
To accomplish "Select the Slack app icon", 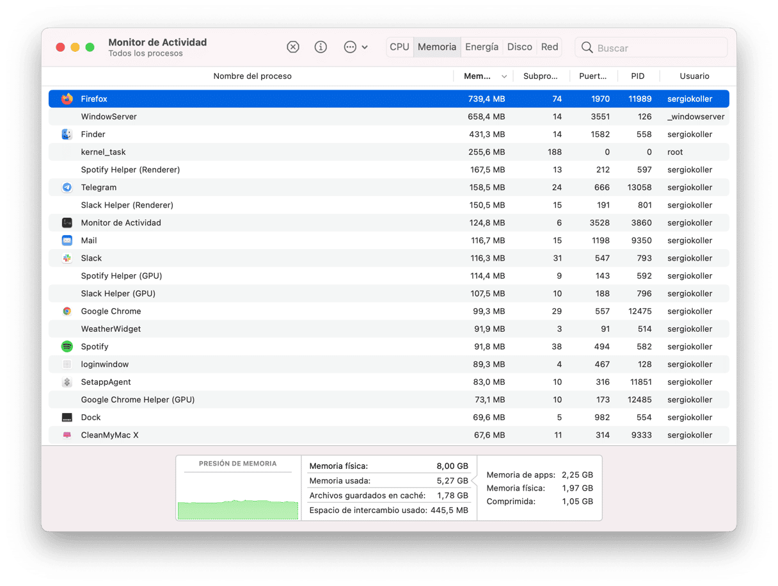I will click(x=67, y=258).
